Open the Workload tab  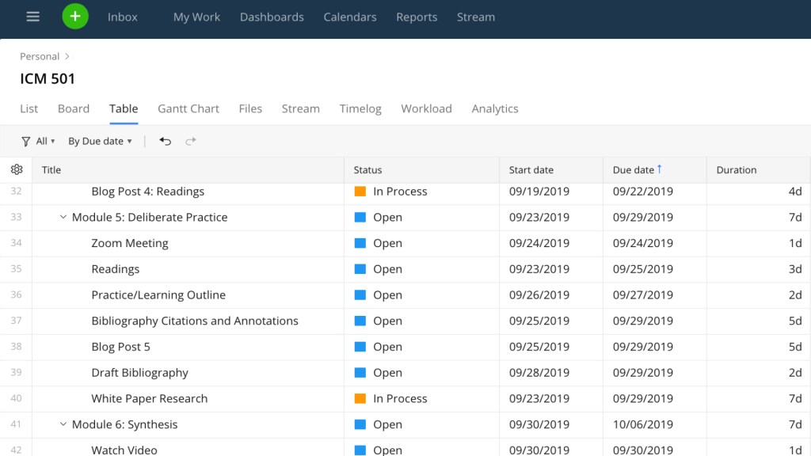(x=426, y=108)
